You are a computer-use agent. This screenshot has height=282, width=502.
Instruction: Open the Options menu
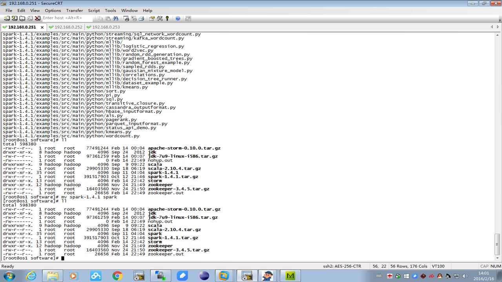click(53, 11)
